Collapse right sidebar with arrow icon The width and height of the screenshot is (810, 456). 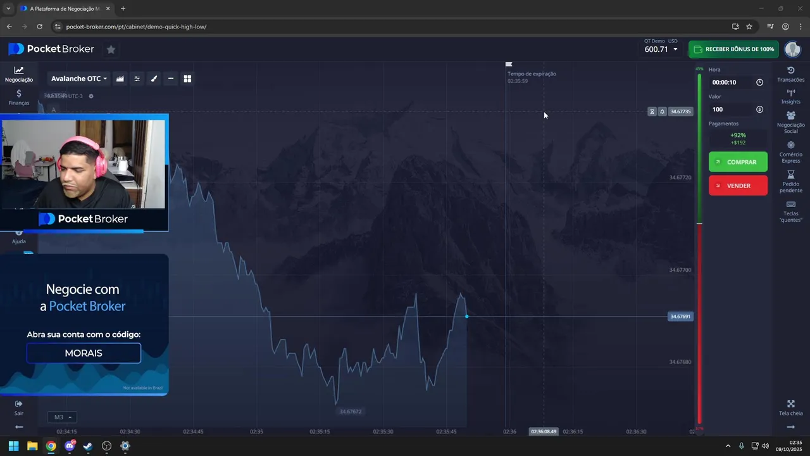point(790,427)
